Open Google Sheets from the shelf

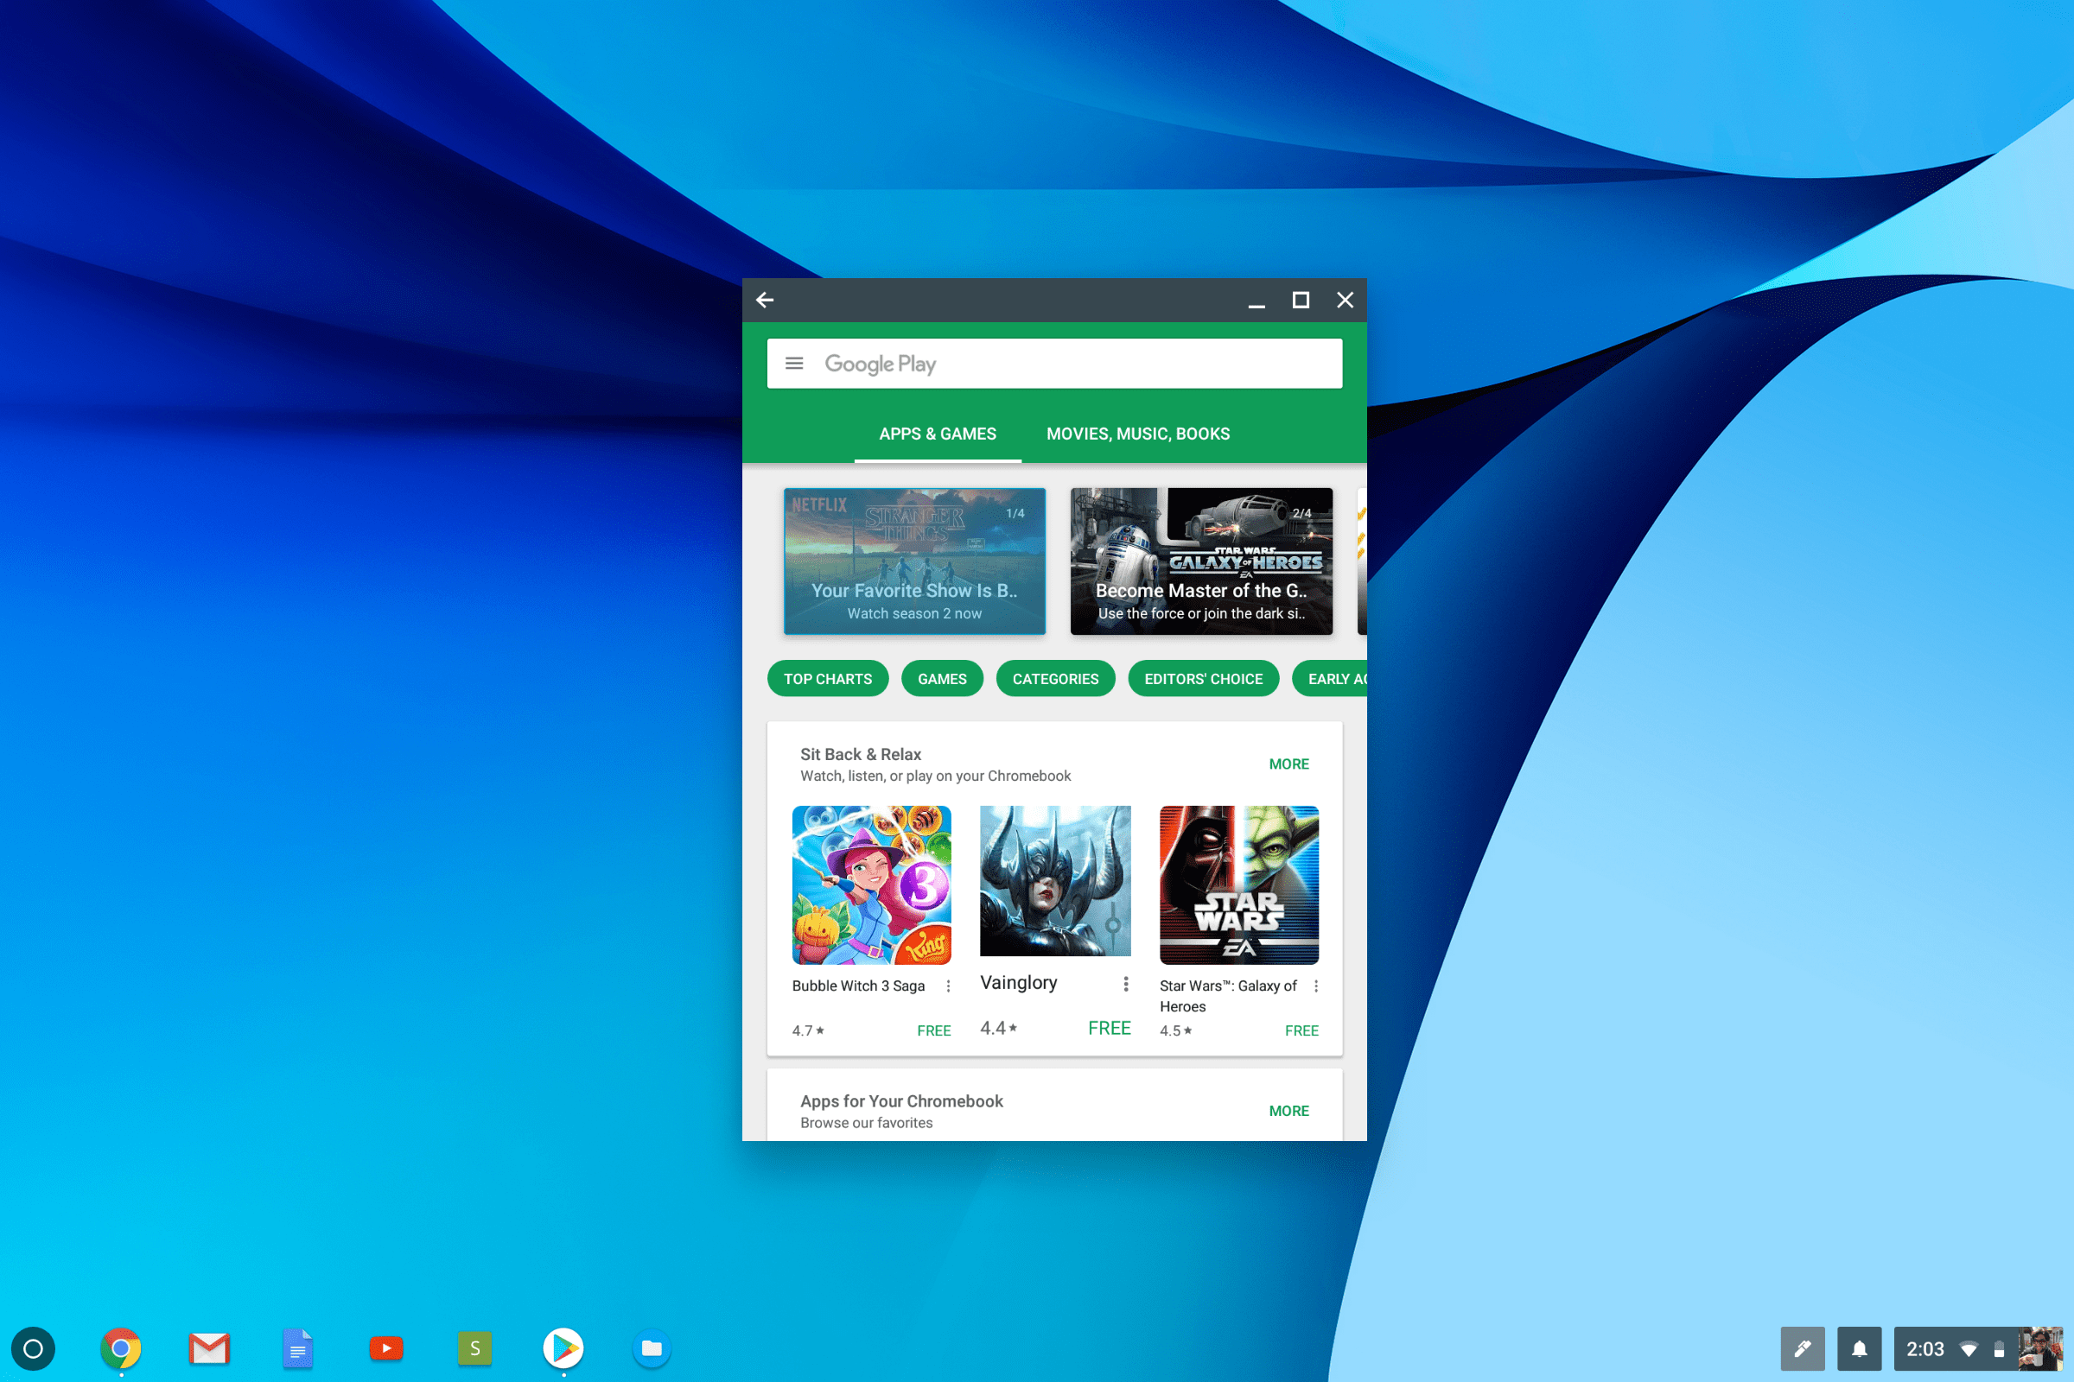tap(474, 1348)
